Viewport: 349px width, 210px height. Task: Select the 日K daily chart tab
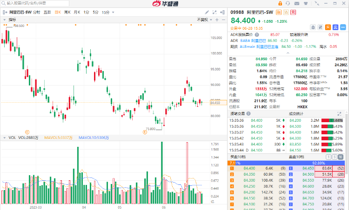point(58,12)
